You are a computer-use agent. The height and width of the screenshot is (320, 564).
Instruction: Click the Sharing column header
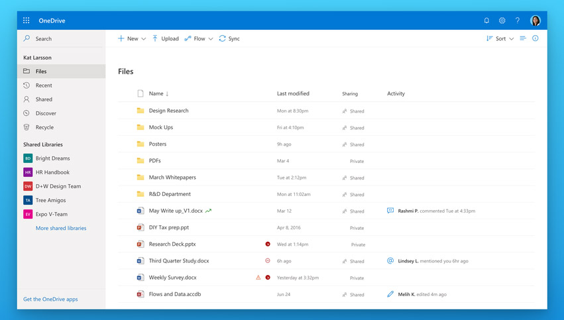coord(350,93)
